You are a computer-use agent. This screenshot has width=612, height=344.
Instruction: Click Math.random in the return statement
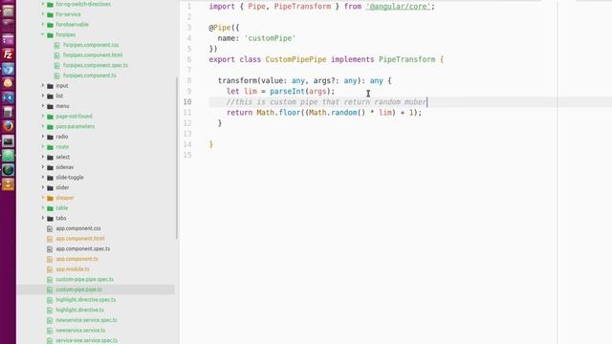(x=333, y=113)
